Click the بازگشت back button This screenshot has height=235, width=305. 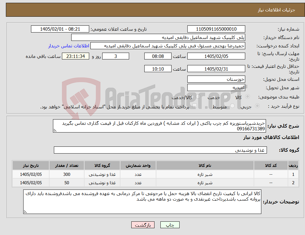pos(143,225)
